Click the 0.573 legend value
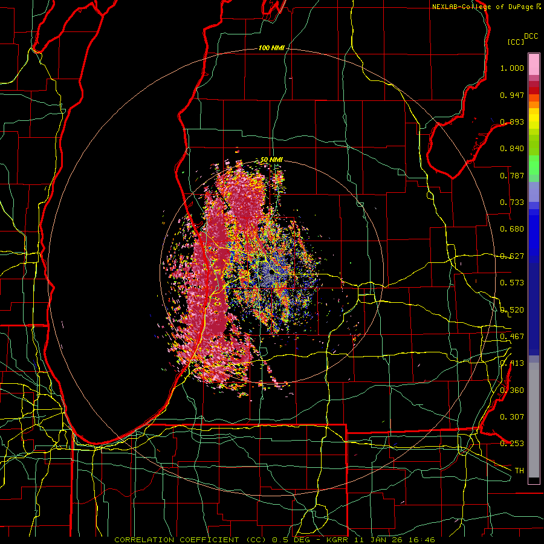Viewport: 544px width, 544px height. click(512, 283)
